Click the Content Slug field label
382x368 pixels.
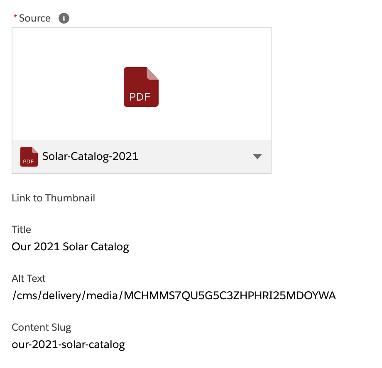pyautogui.click(x=42, y=327)
